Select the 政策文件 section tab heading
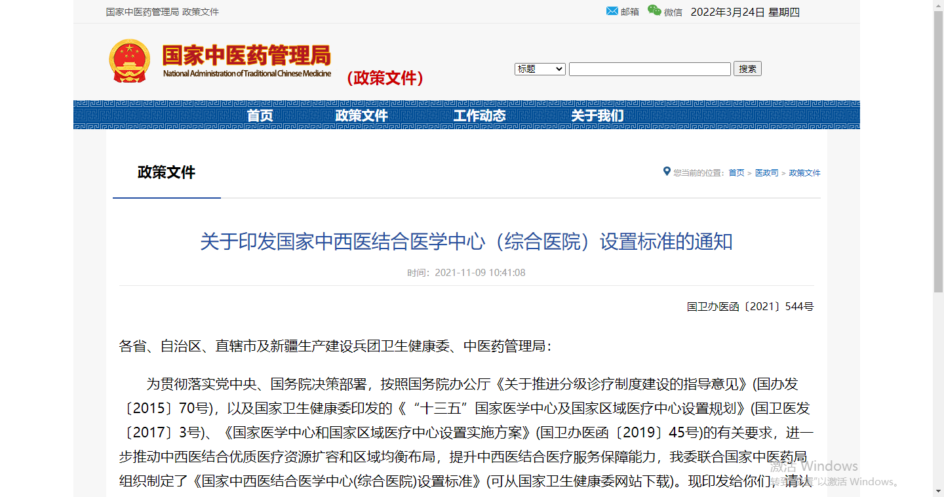The height and width of the screenshot is (497, 944). (167, 172)
